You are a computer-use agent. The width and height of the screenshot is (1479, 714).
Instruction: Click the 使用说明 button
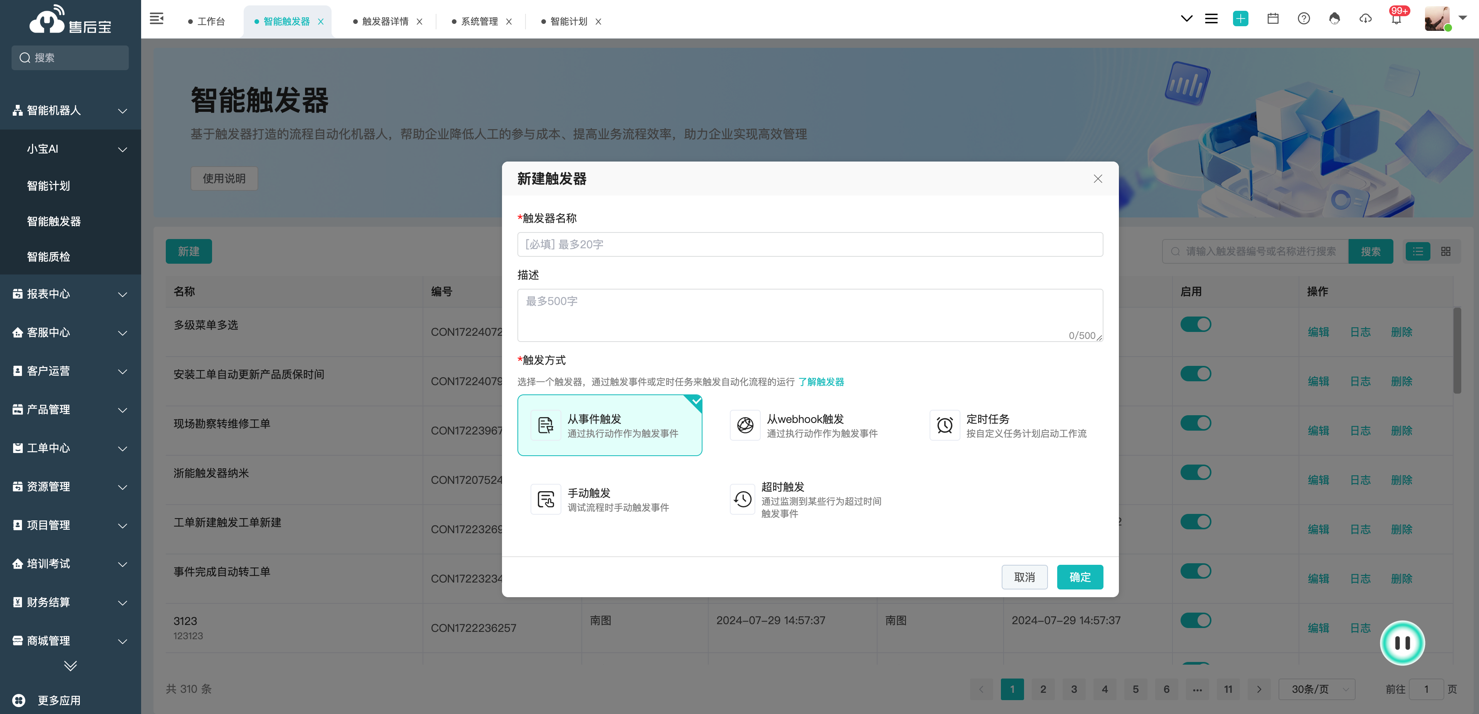pyautogui.click(x=224, y=178)
